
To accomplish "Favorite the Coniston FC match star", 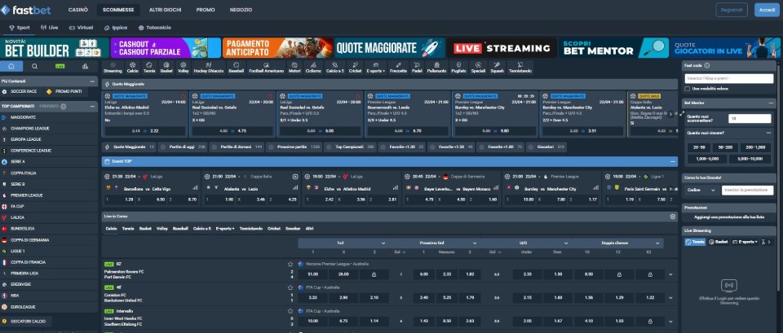I will [x=290, y=287].
